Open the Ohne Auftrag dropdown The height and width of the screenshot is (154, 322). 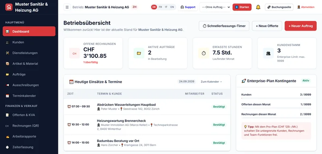215,7
